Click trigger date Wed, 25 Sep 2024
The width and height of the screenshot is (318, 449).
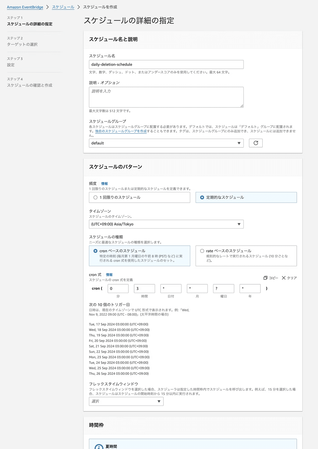[x=119, y=368]
